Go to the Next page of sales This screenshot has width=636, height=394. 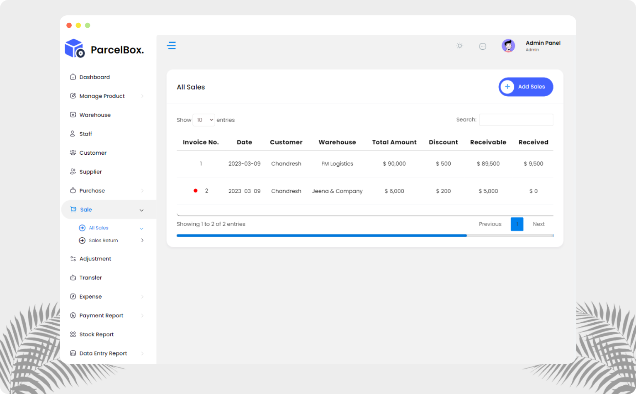pos(539,224)
